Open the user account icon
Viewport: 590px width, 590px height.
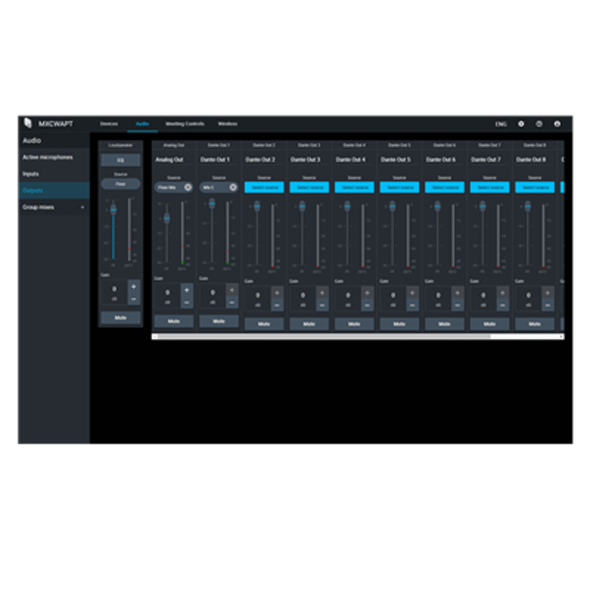(557, 124)
